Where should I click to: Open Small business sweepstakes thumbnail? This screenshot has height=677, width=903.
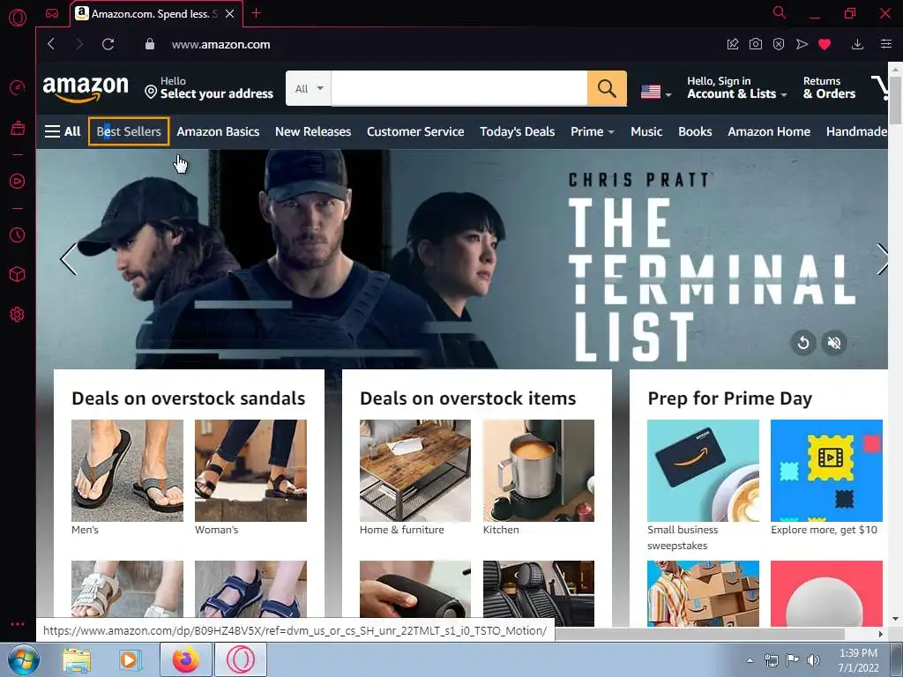703,471
